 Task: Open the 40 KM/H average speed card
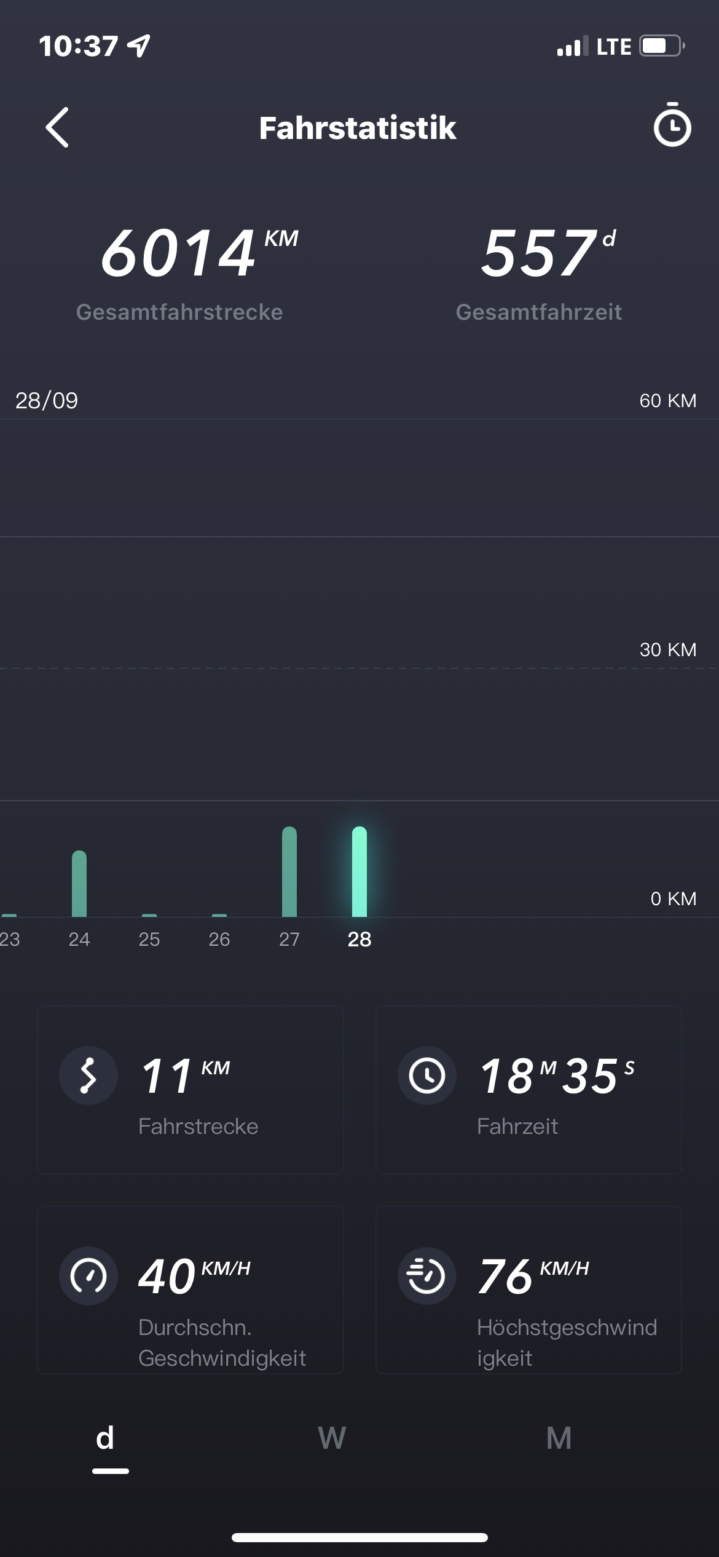tap(191, 1290)
